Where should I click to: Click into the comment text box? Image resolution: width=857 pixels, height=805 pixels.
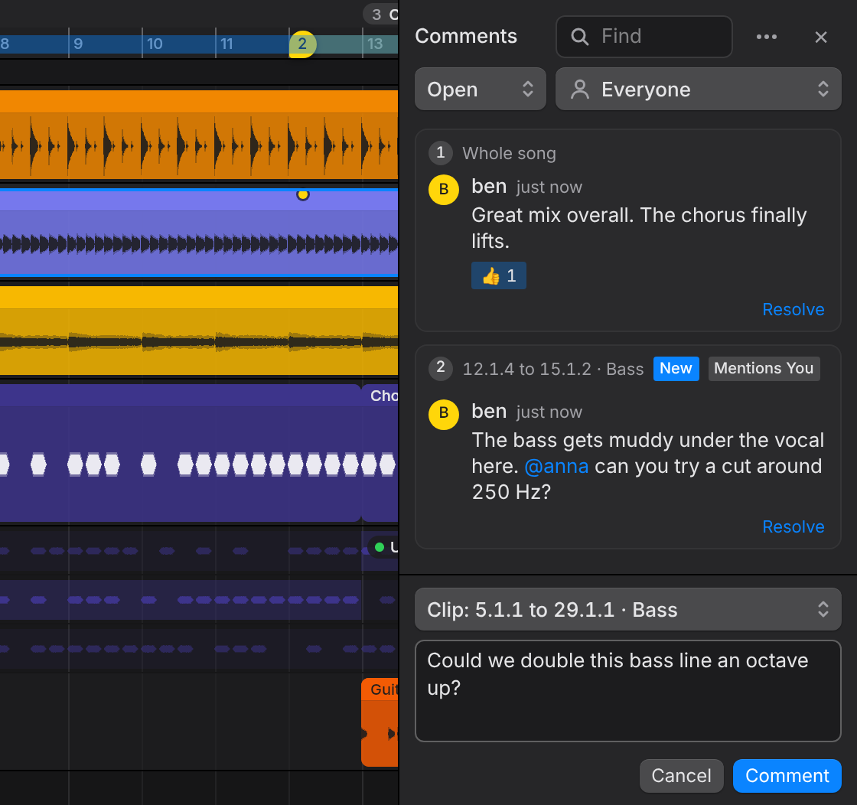pos(628,691)
